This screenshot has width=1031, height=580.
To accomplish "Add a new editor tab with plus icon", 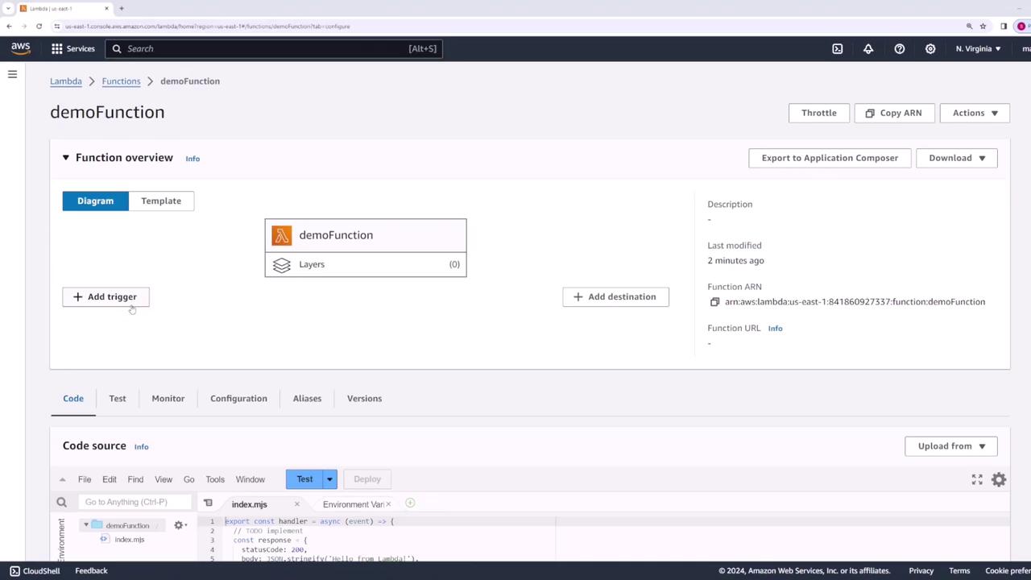I will click(x=410, y=503).
